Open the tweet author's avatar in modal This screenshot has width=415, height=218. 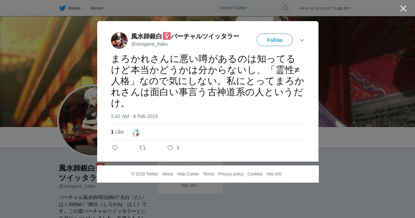pyautogui.click(x=119, y=40)
